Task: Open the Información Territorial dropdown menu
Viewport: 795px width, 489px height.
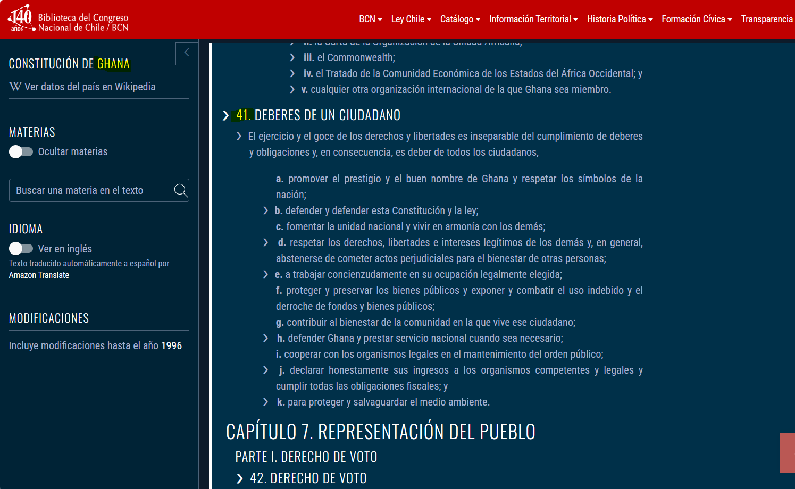Action: 533,19
